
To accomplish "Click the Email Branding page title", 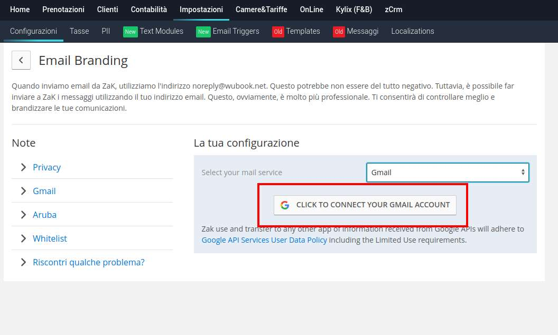I will (83, 61).
